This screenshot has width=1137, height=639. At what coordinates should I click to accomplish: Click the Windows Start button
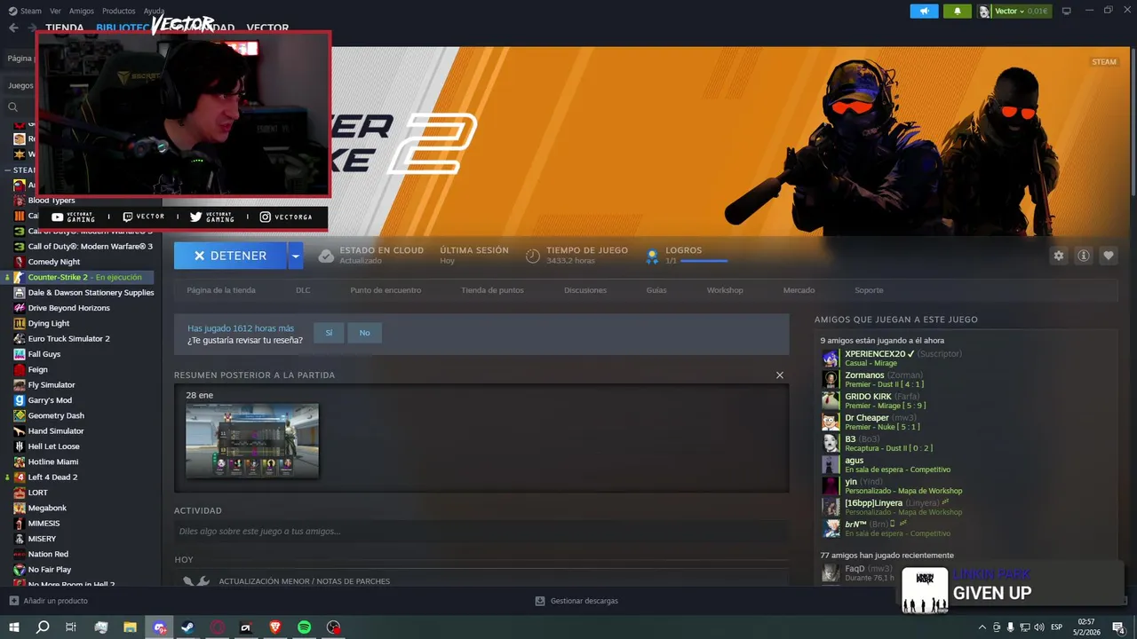coord(13,627)
